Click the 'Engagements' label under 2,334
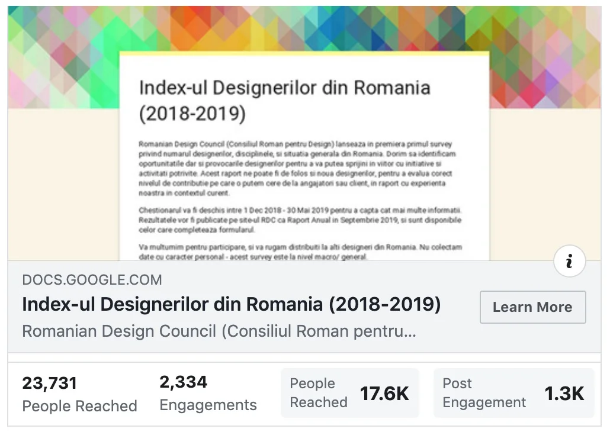Screen dimensions: 610x435 point(208,405)
